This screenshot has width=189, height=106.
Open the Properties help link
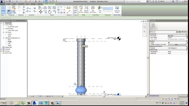[154, 96]
